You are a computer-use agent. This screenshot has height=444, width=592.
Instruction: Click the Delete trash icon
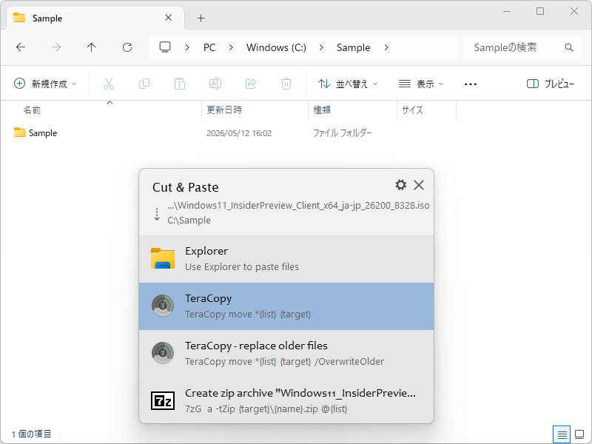pyautogui.click(x=286, y=84)
